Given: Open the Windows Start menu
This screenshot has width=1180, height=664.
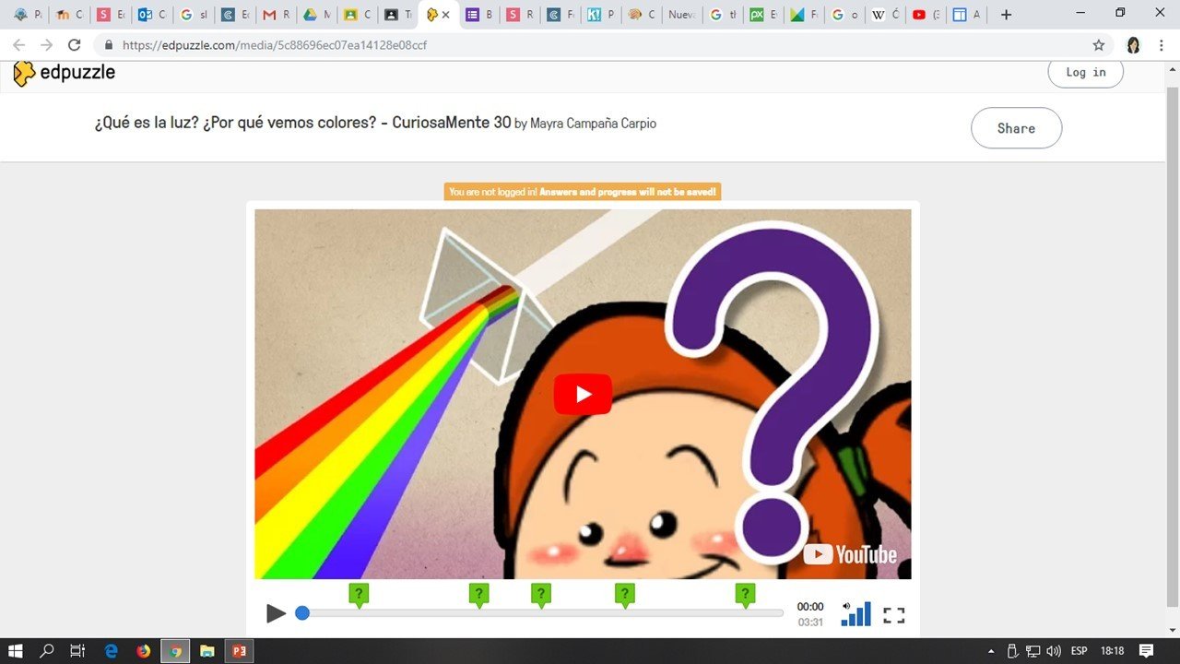Looking at the screenshot, I should point(16,650).
